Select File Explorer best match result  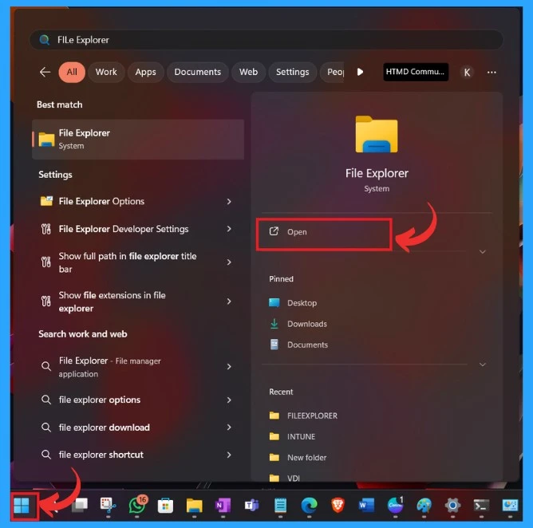[138, 140]
